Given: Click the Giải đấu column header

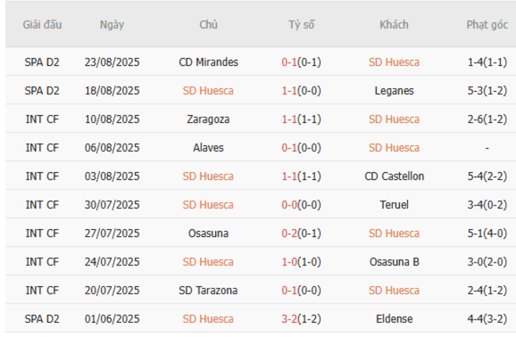Looking at the screenshot, I should (x=42, y=25).
